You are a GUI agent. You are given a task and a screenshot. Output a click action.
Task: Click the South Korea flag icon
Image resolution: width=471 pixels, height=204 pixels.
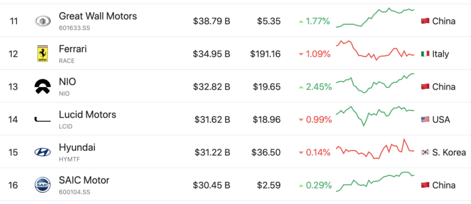pyautogui.click(x=425, y=152)
